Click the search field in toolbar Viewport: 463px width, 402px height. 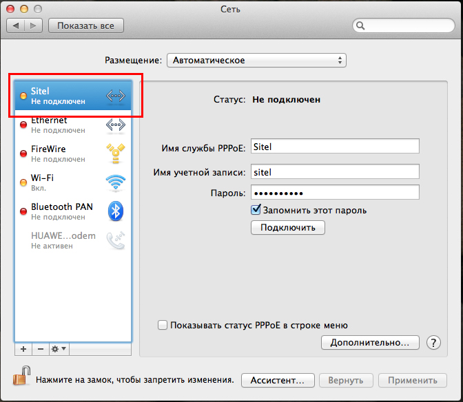403,25
